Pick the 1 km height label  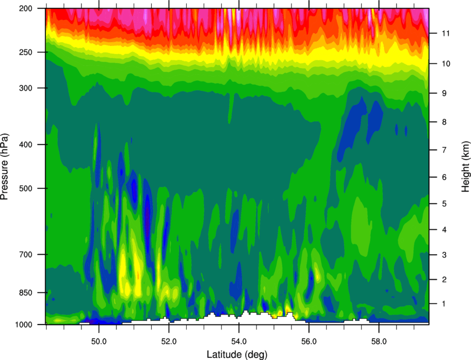pos(444,304)
